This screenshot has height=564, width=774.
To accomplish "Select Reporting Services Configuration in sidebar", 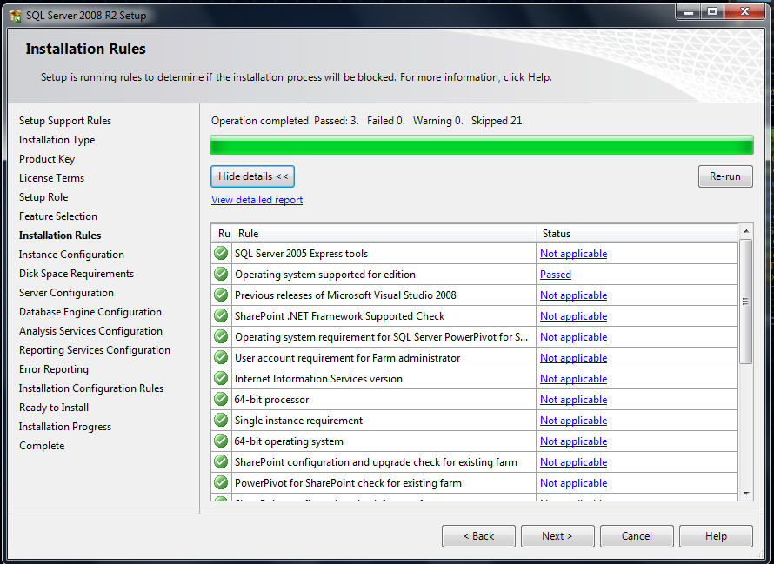I will pos(94,350).
